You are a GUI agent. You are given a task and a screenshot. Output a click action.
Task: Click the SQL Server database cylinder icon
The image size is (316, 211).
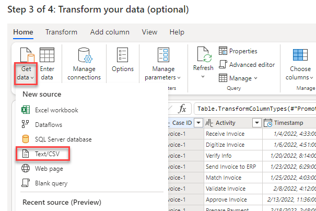point(26,139)
